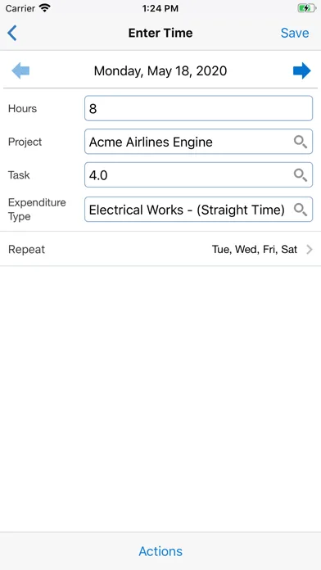321x570 pixels.
Task: Open Repeat days Tue, Wed, Fri, Sat
Action: pos(255,249)
